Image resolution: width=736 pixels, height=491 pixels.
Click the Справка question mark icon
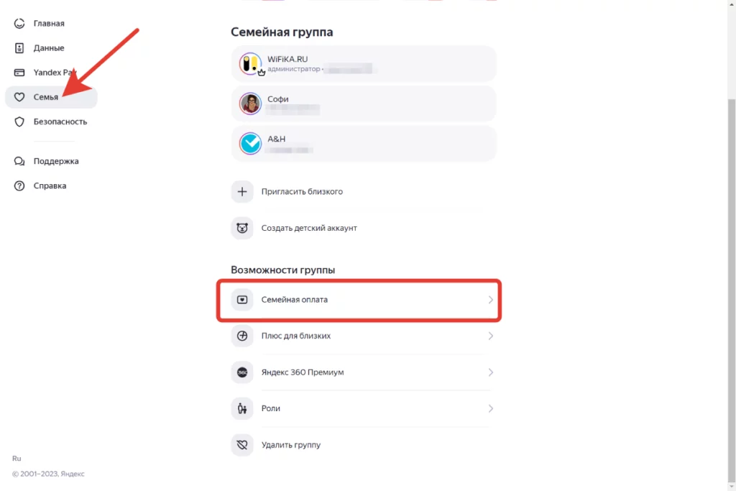(19, 186)
